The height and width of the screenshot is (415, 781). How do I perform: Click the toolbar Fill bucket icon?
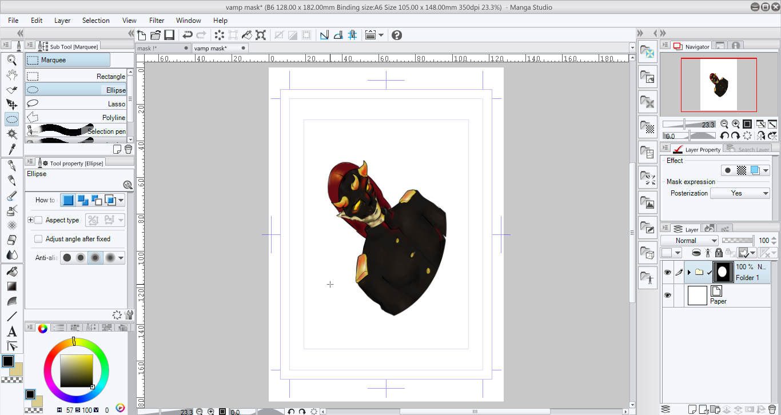(x=247, y=35)
